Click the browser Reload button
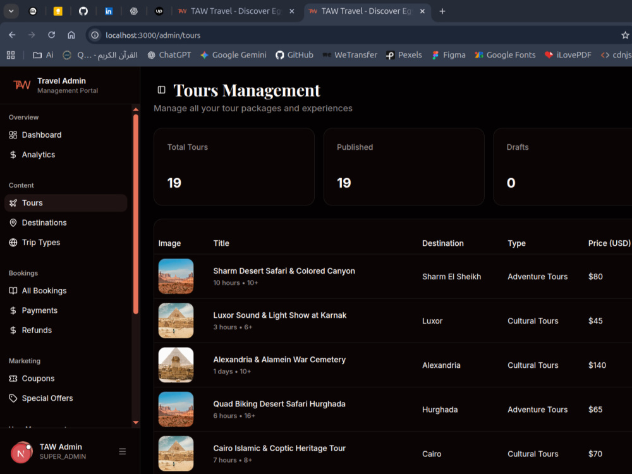 (52, 35)
